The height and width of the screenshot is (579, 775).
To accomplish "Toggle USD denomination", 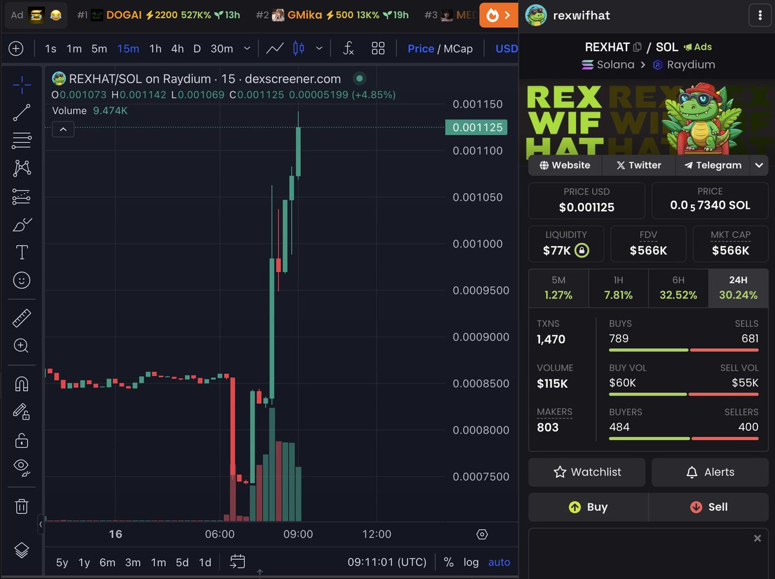I will (507, 48).
